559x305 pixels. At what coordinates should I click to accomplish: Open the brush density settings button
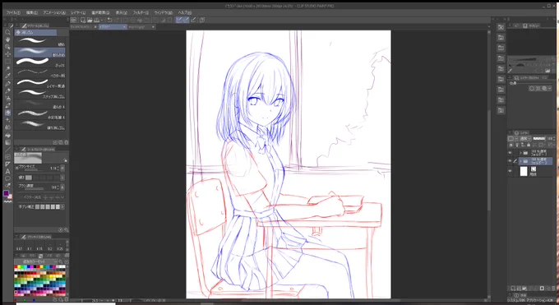pos(62,187)
